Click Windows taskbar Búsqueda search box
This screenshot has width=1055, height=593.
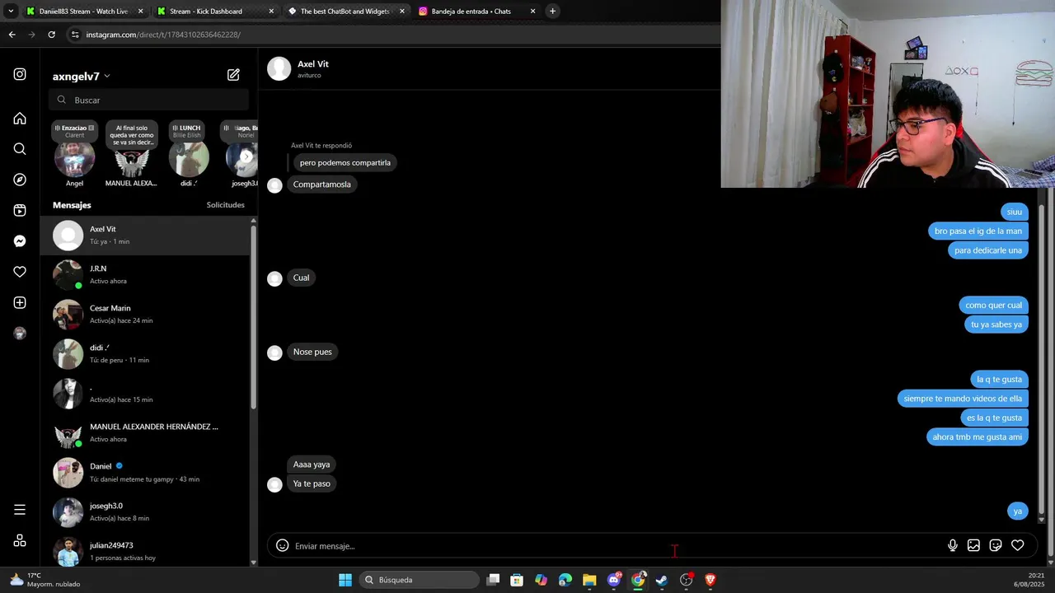click(418, 580)
